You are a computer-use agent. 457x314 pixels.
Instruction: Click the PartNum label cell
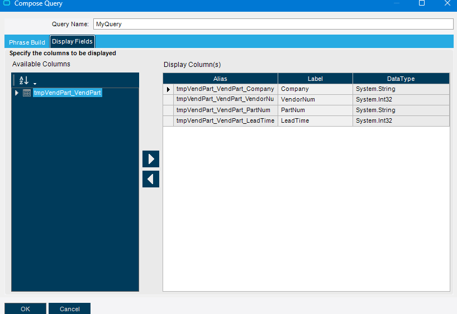pos(315,110)
